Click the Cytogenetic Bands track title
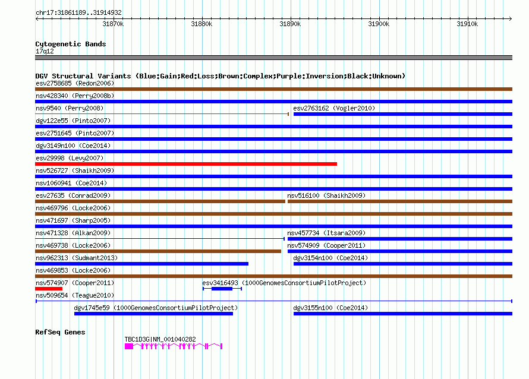This screenshot has width=529, height=379. pos(71,44)
